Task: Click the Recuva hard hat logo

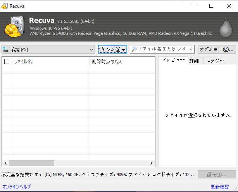Action: [15, 27]
